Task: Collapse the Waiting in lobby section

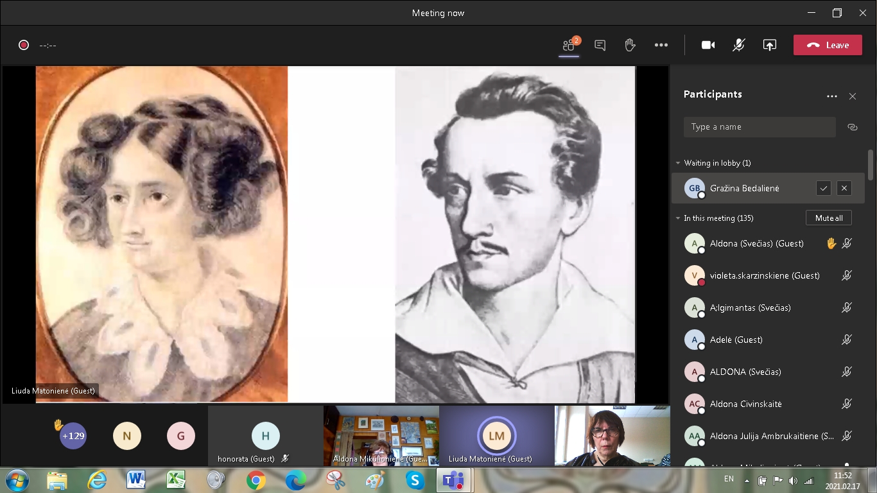Action: (x=678, y=163)
